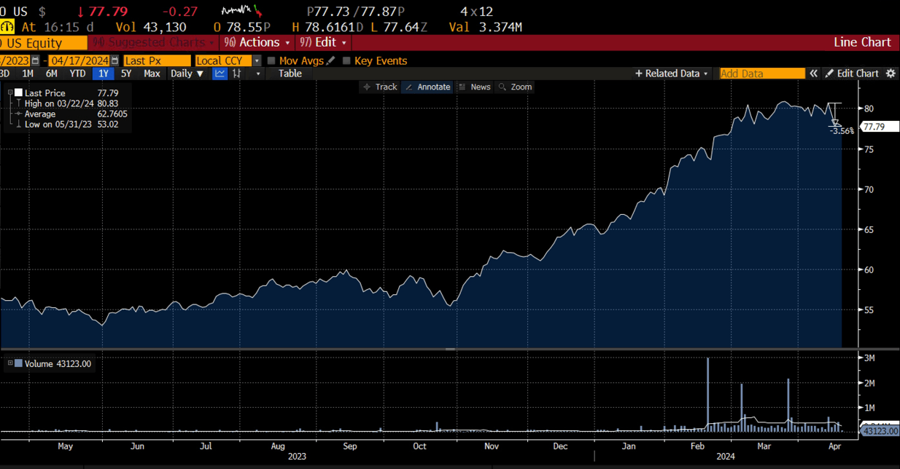Image resolution: width=900 pixels, height=469 pixels.
Task: Click the Last Price white color swatch
Action: coord(19,93)
